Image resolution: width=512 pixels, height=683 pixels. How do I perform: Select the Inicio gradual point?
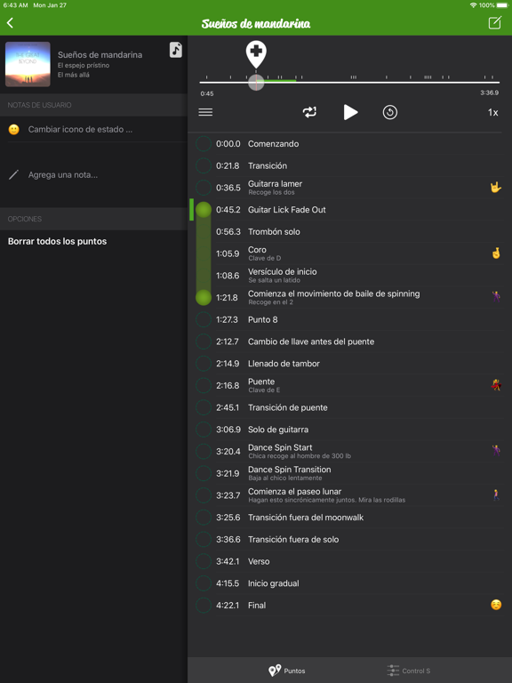pos(349,583)
